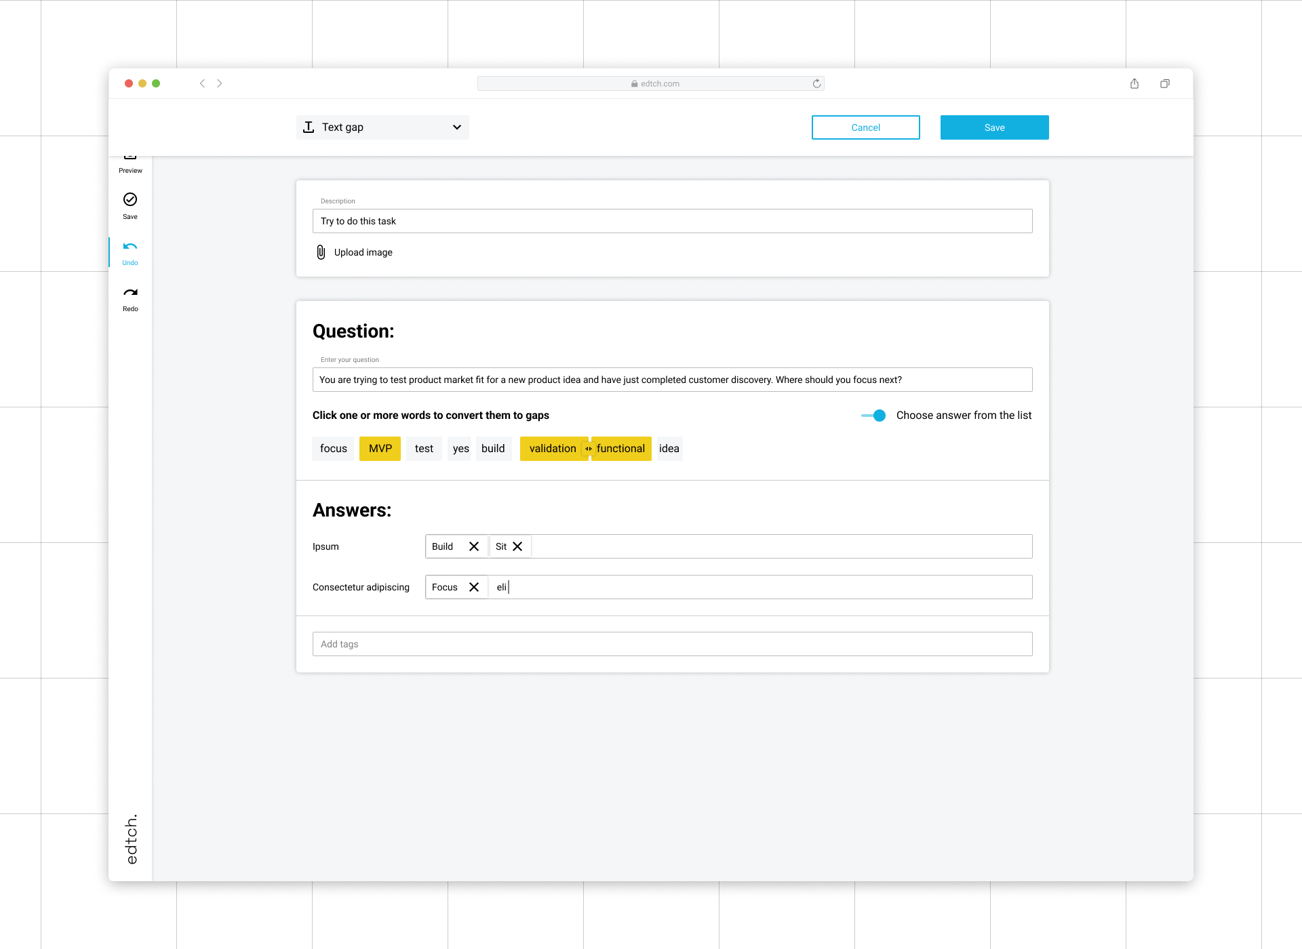Remove the Build answer chip
This screenshot has width=1302, height=949.
tap(474, 546)
